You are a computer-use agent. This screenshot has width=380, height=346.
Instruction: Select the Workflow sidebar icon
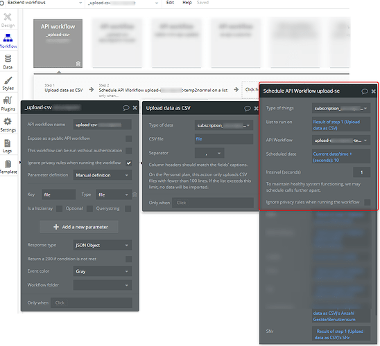(x=8, y=41)
